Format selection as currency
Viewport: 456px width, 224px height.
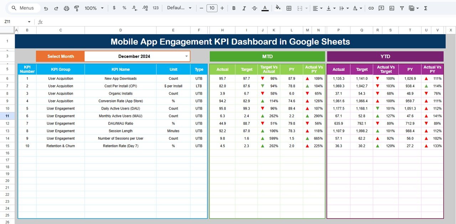click(x=114, y=8)
